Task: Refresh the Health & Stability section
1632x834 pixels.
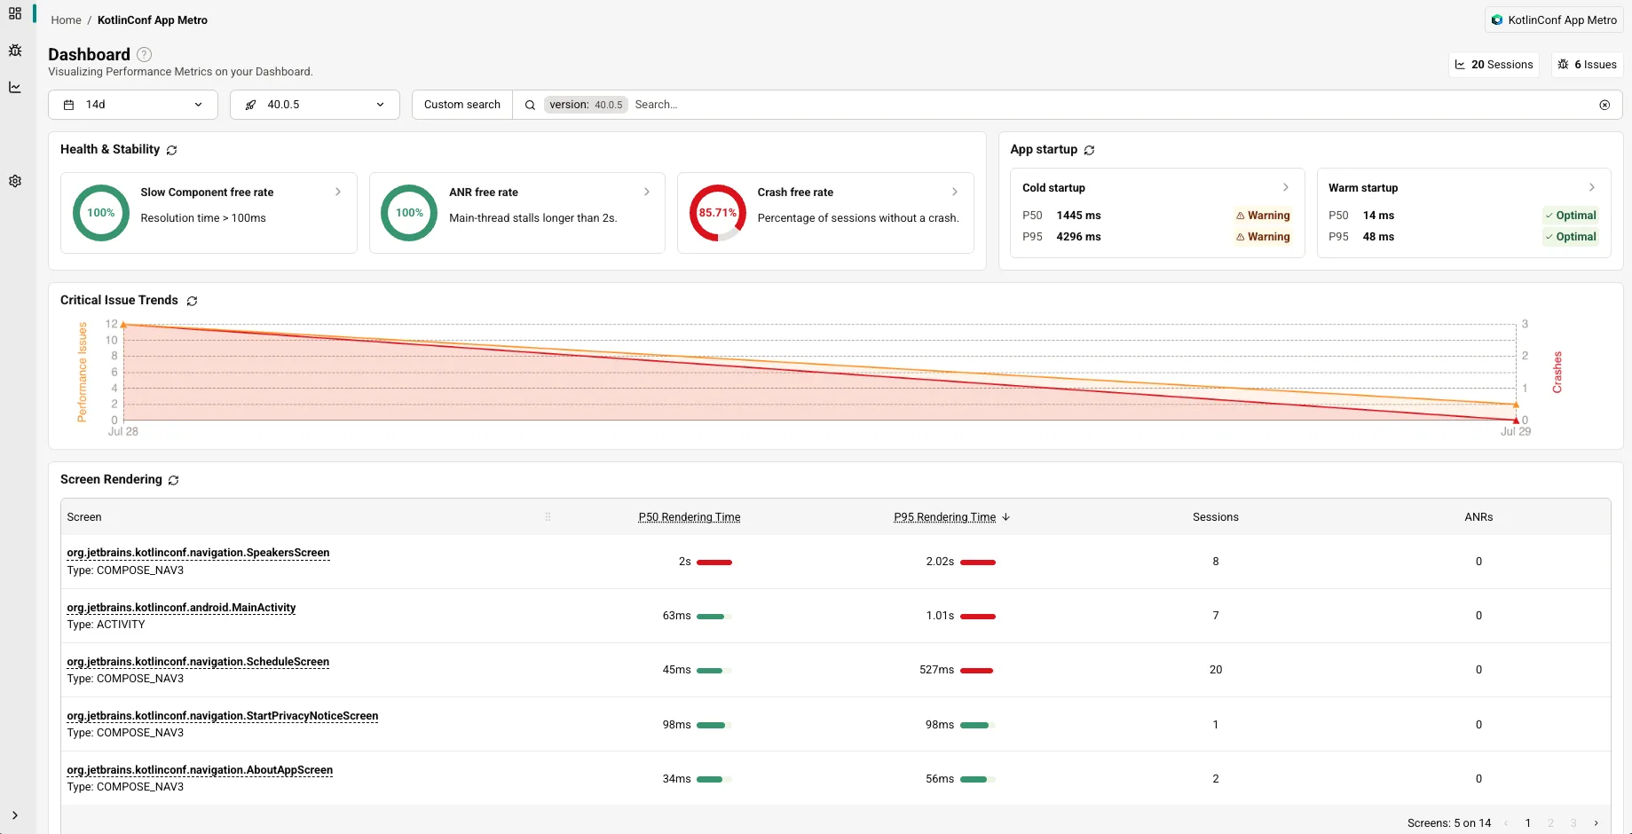Action: click(x=172, y=150)
